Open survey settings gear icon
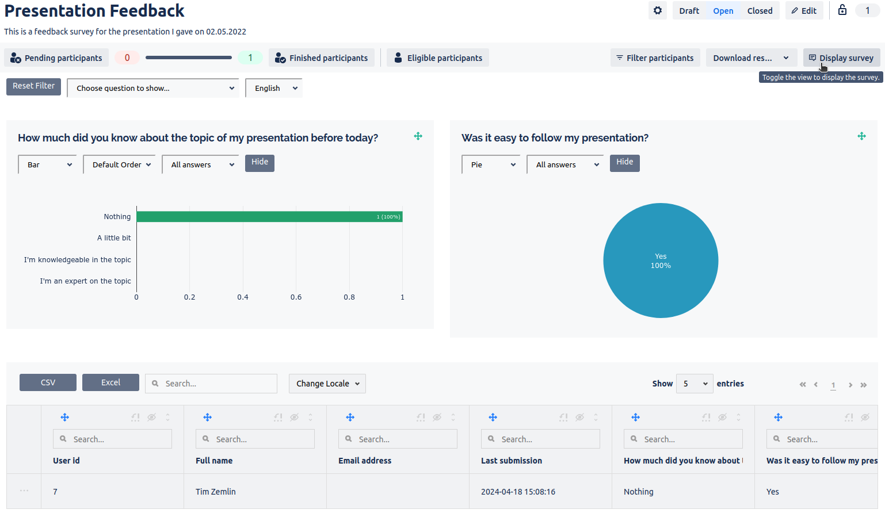The height and width of the screenshot is (513, 885). 657,10
